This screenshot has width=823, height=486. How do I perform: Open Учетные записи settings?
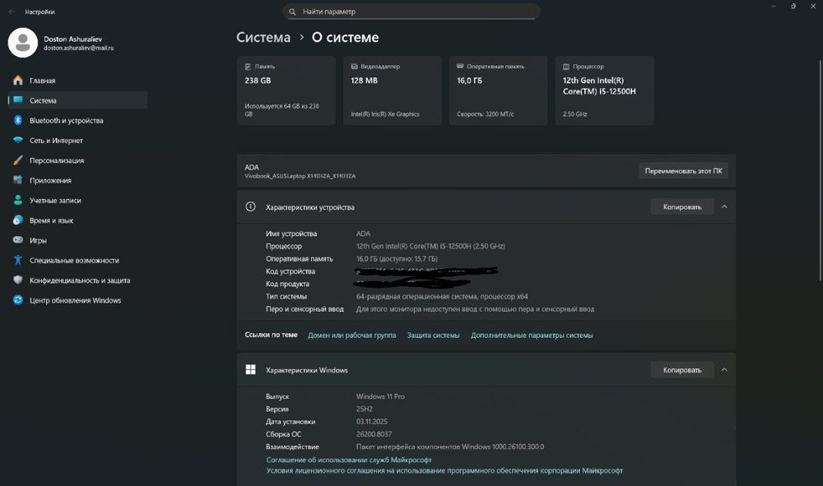click(x=77, y=200)
